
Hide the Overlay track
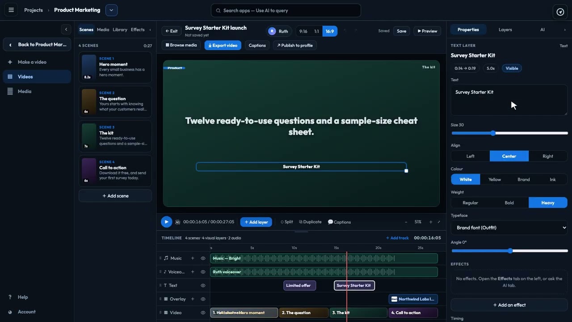tap(203, 299)
